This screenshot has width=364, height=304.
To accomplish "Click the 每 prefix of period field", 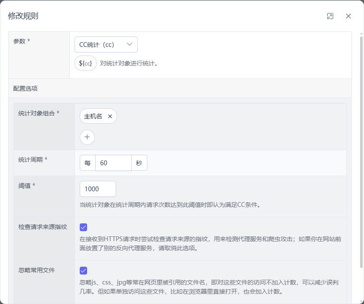I will [88, 163].
